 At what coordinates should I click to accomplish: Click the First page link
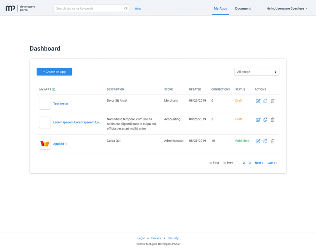tap(214, 163)
